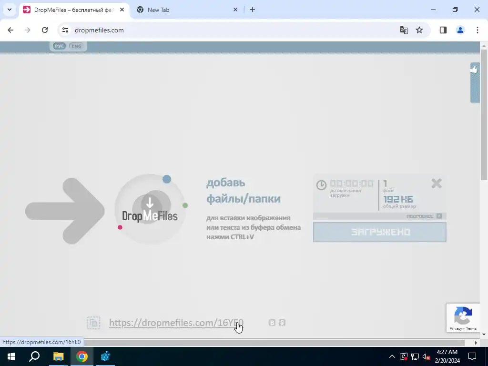Open the Chrome three-dot menu

point(478,30)
